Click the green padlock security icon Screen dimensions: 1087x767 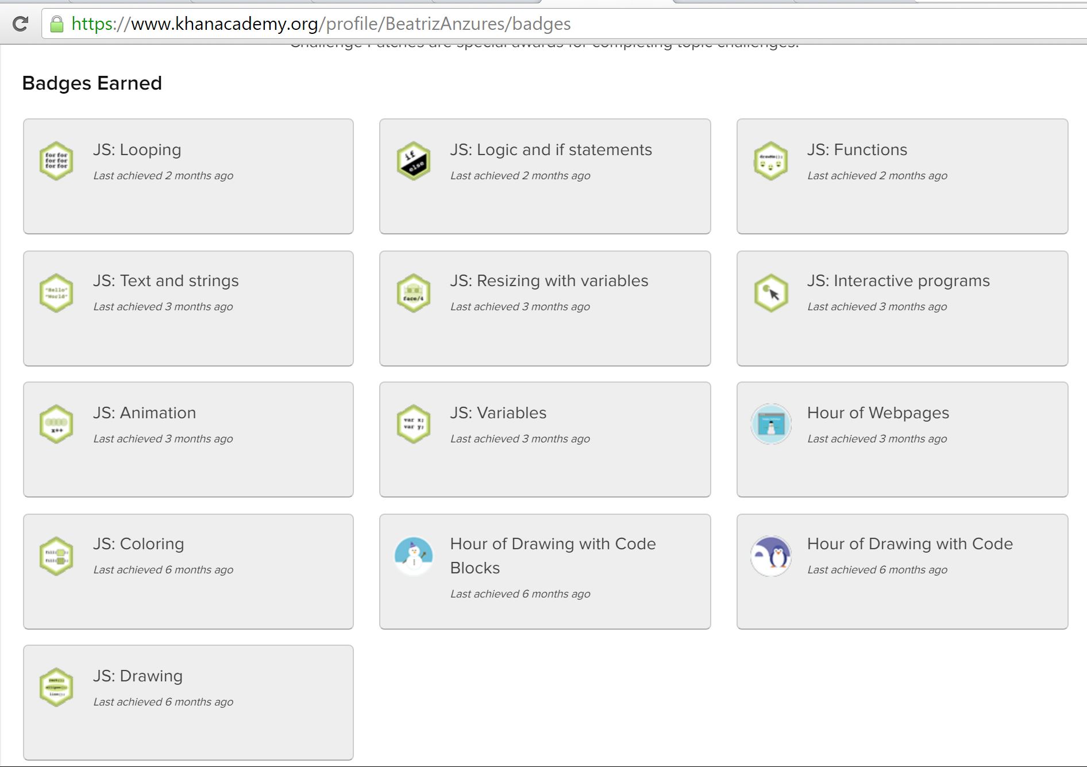(56, 24)
